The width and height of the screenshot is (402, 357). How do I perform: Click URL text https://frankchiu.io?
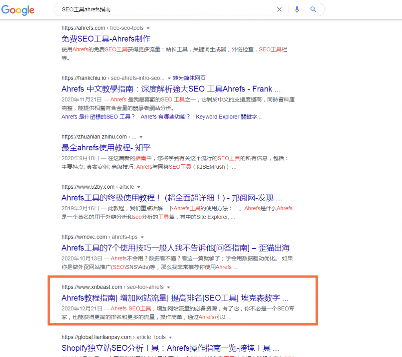(84, 78)
